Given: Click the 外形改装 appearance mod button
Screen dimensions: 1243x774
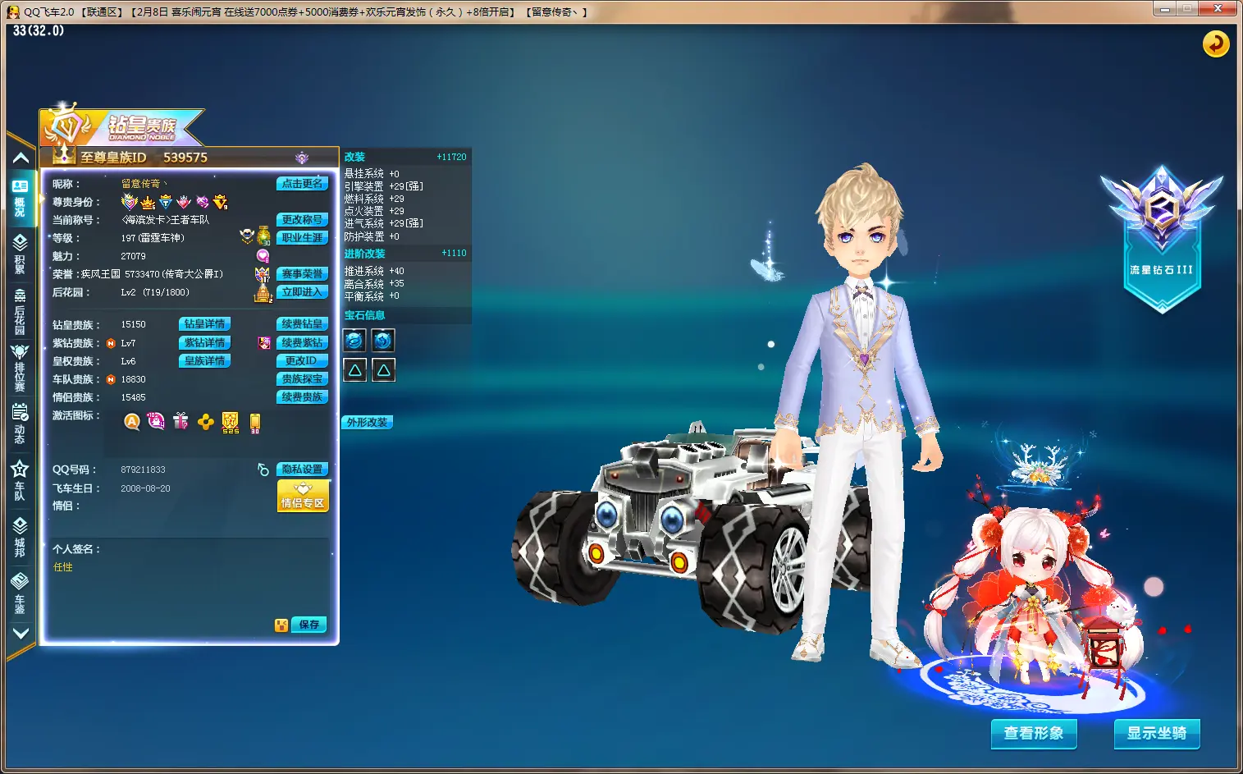Looking at the screenshot, I should (x=367, y=423).
